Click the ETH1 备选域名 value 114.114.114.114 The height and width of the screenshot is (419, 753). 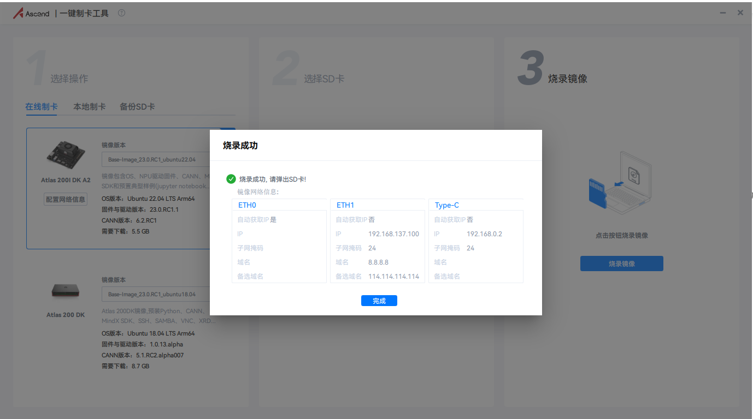(x=393, y=276)
